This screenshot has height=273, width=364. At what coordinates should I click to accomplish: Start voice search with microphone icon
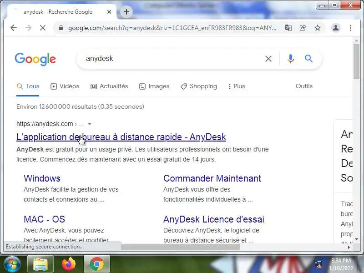[x=290, y=59]
